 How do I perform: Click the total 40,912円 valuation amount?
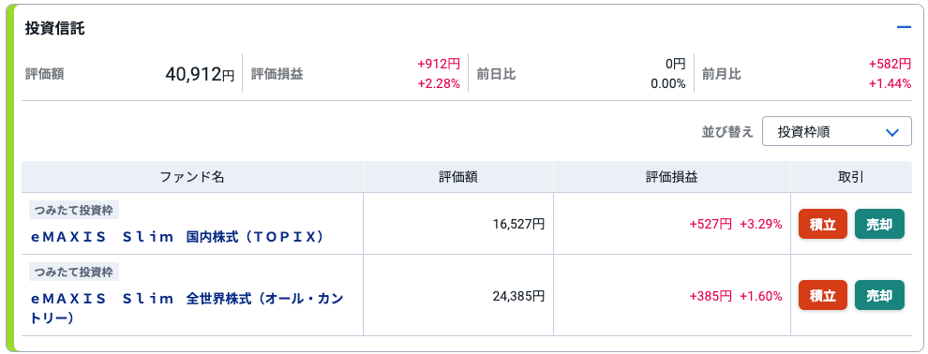click(x=200, y=75)
